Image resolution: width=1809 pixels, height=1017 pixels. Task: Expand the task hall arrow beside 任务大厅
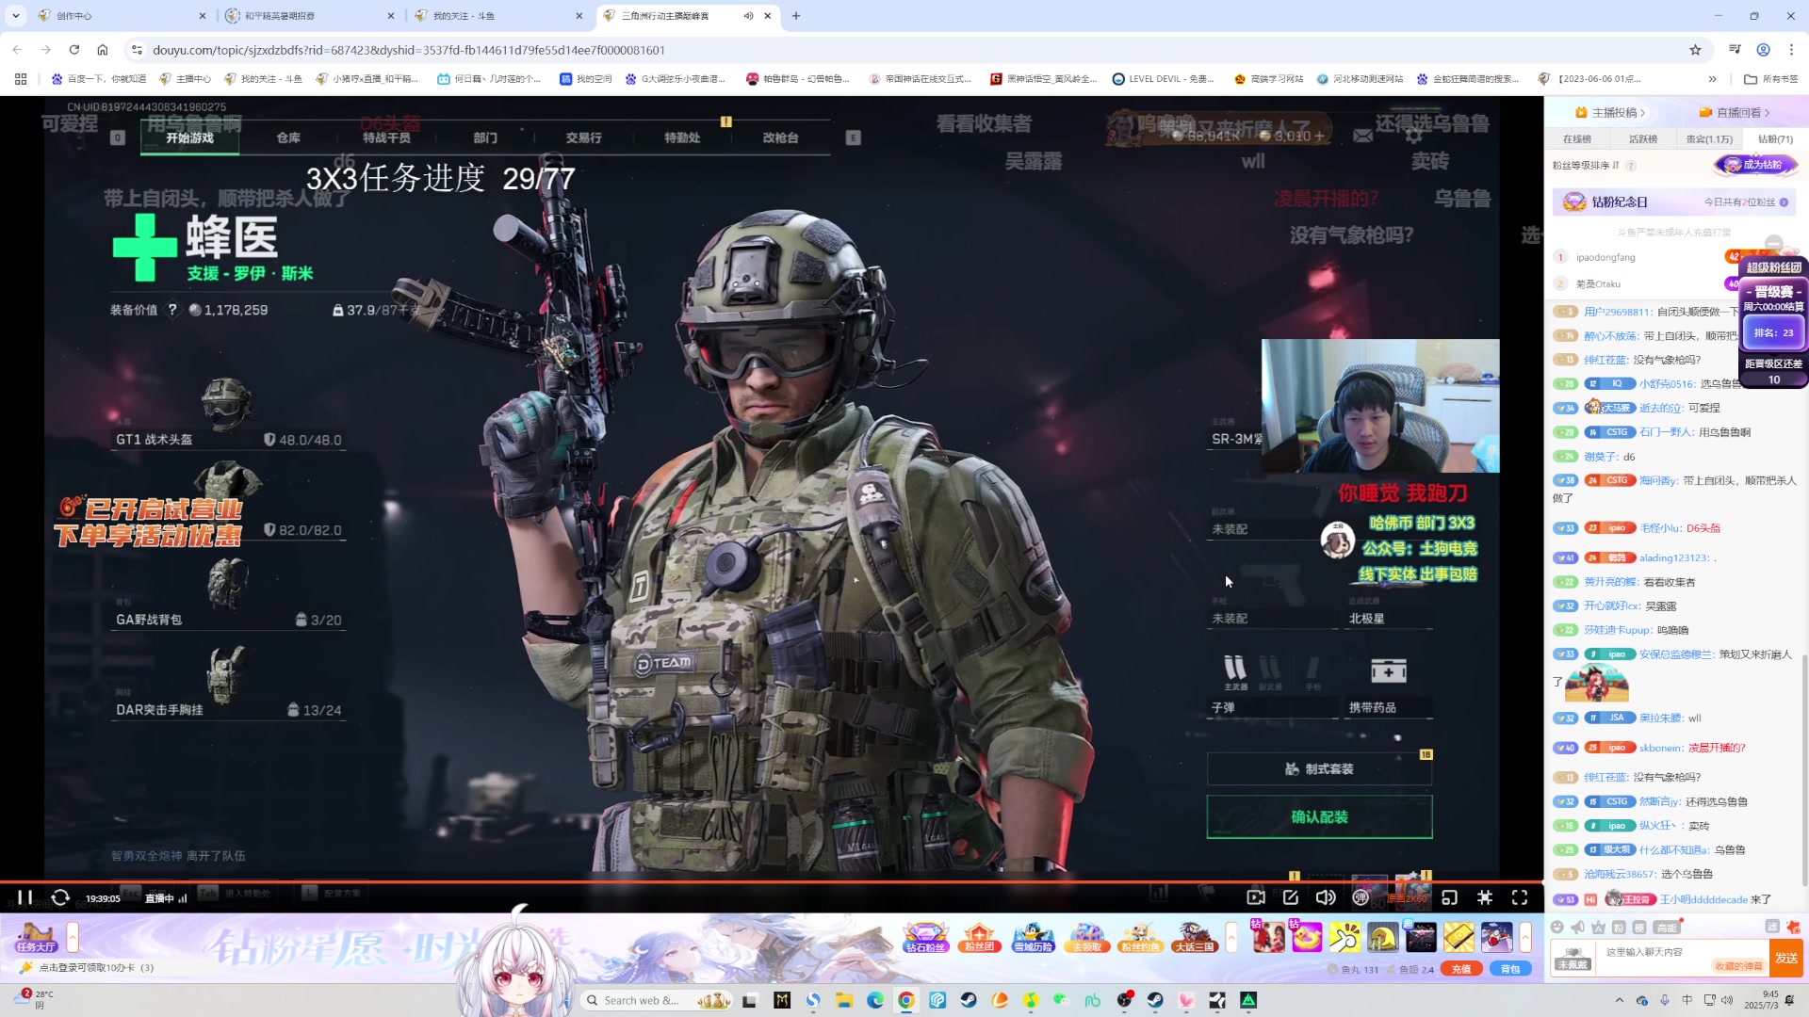[73, 937]
